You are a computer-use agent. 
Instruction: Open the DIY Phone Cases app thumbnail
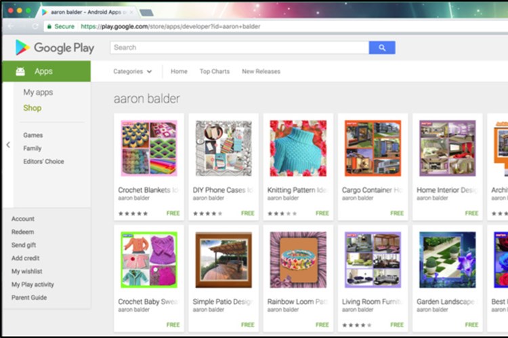click(224, 148)
